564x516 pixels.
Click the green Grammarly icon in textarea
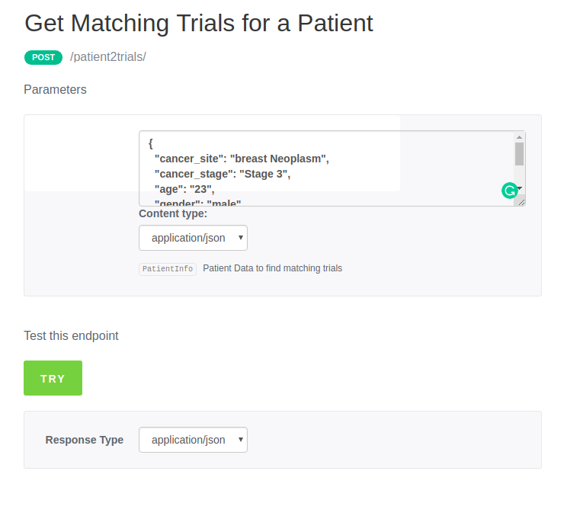coord(509,191)
